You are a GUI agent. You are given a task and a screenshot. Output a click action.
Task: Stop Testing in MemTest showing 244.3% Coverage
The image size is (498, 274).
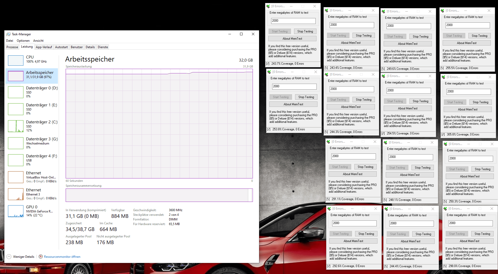(x=364, y=100)
